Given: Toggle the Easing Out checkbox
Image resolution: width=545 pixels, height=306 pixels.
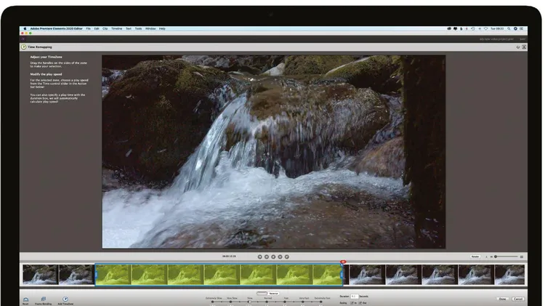Looking at the screenshot, I should tap(360, 303).
